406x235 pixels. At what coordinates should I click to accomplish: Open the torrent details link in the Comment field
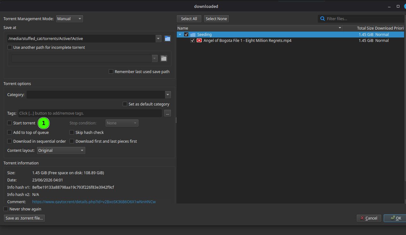pyautogui.click(x=94, y=202)
